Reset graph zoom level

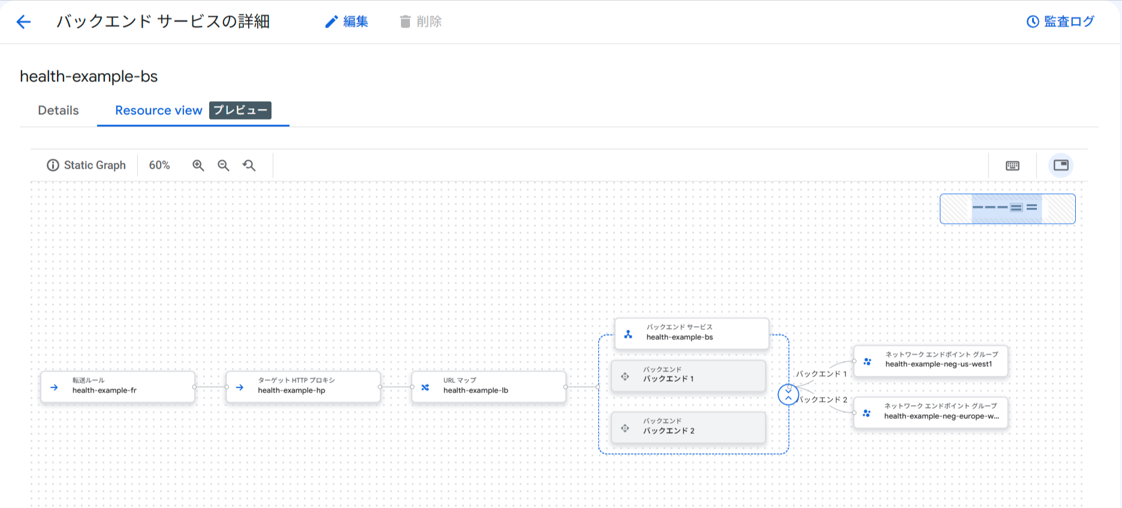[249, 165]
